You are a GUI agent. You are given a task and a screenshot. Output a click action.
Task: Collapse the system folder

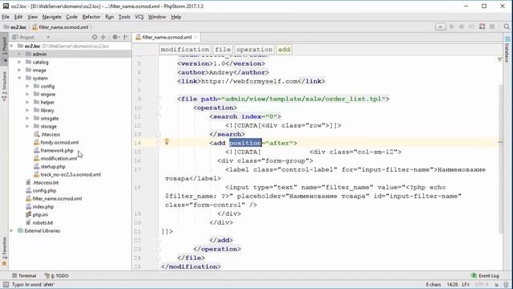(19, 78)
